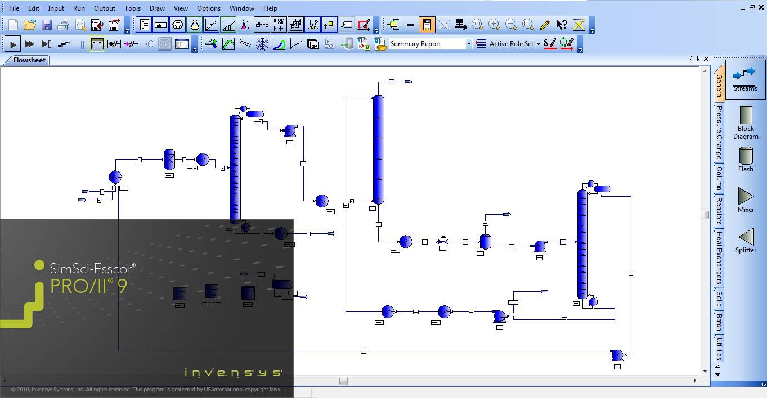
Task: Select the Flowsheet tab
Action: 30,60
